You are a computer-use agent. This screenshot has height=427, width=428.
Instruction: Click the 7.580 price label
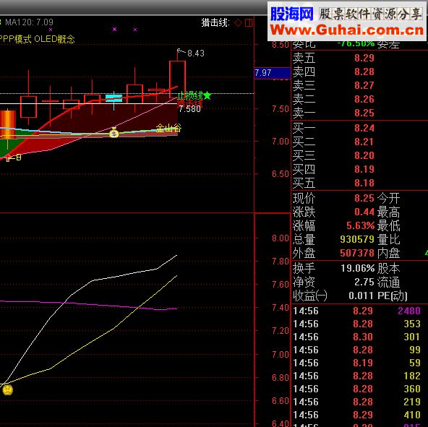point(189,109)
